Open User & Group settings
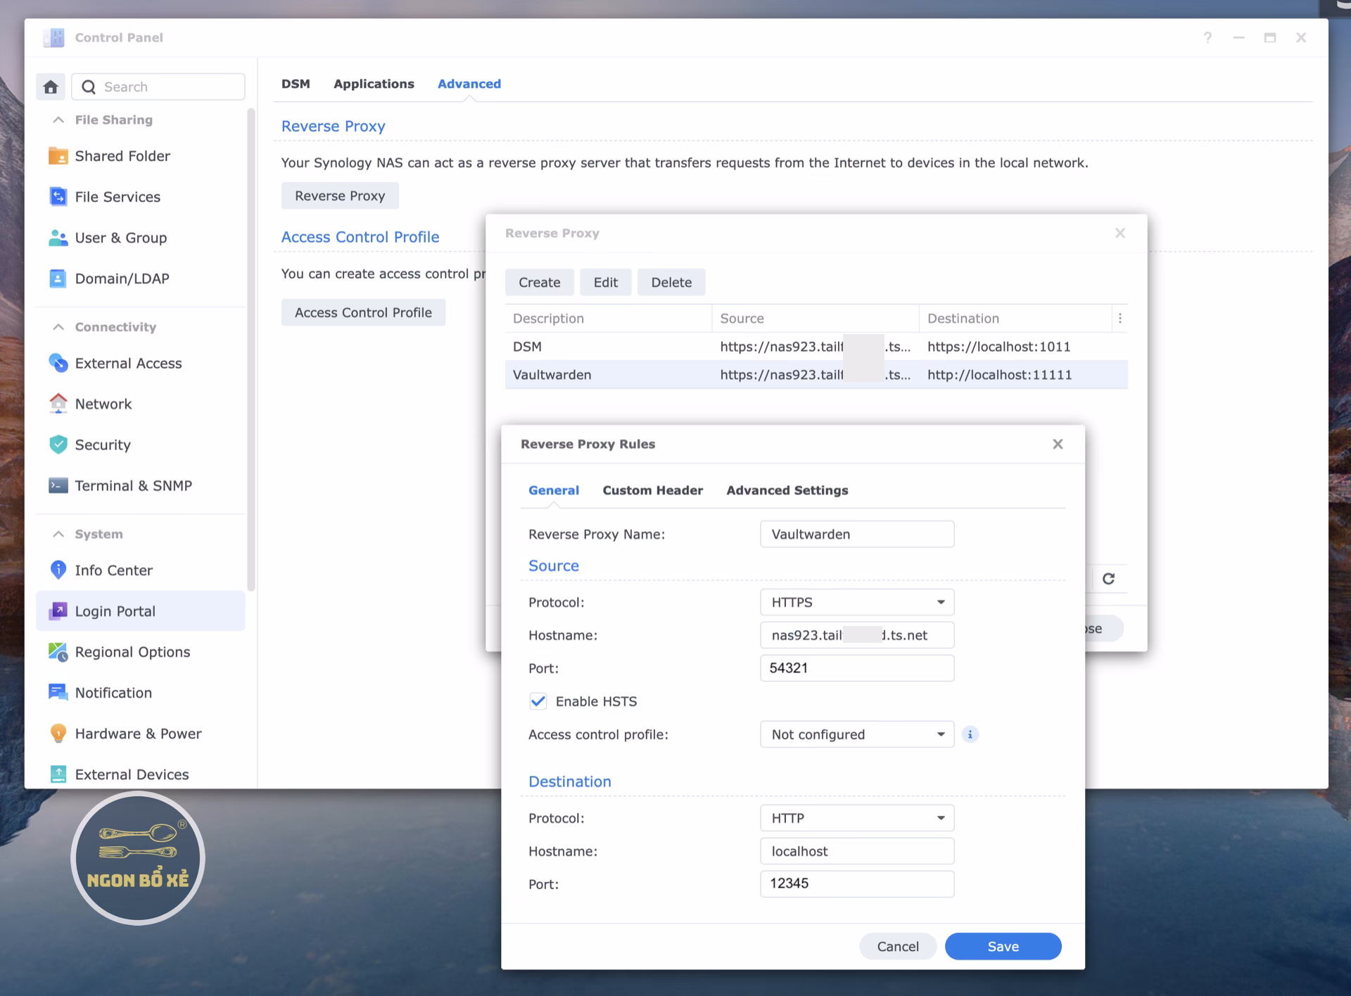 click(141, 238)
